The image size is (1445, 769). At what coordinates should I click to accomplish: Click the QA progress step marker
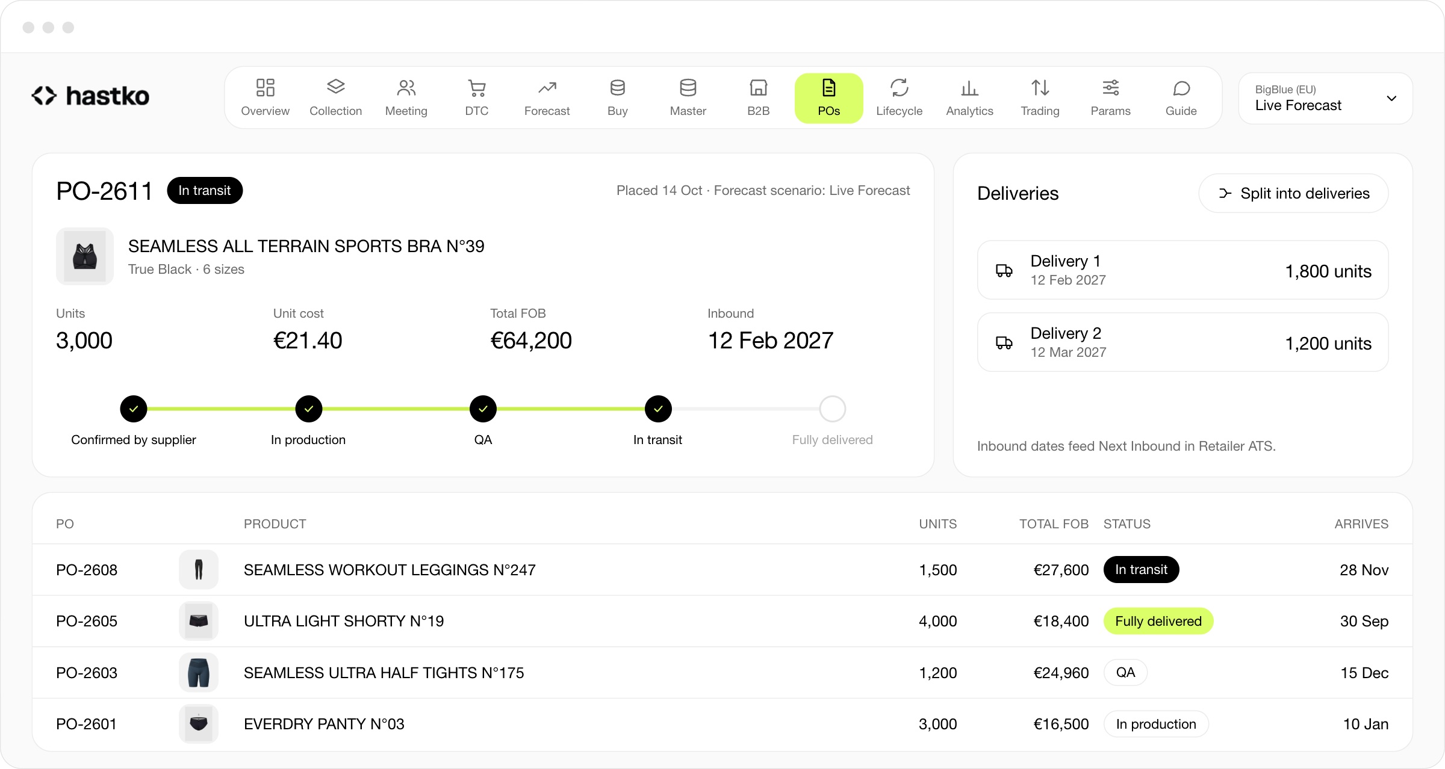pos(483,409)
